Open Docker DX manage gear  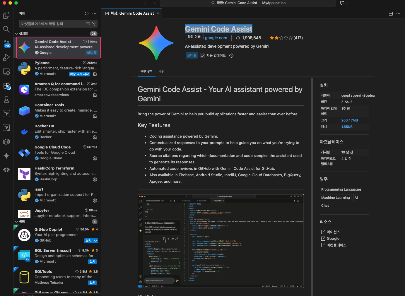click(95, 137)
